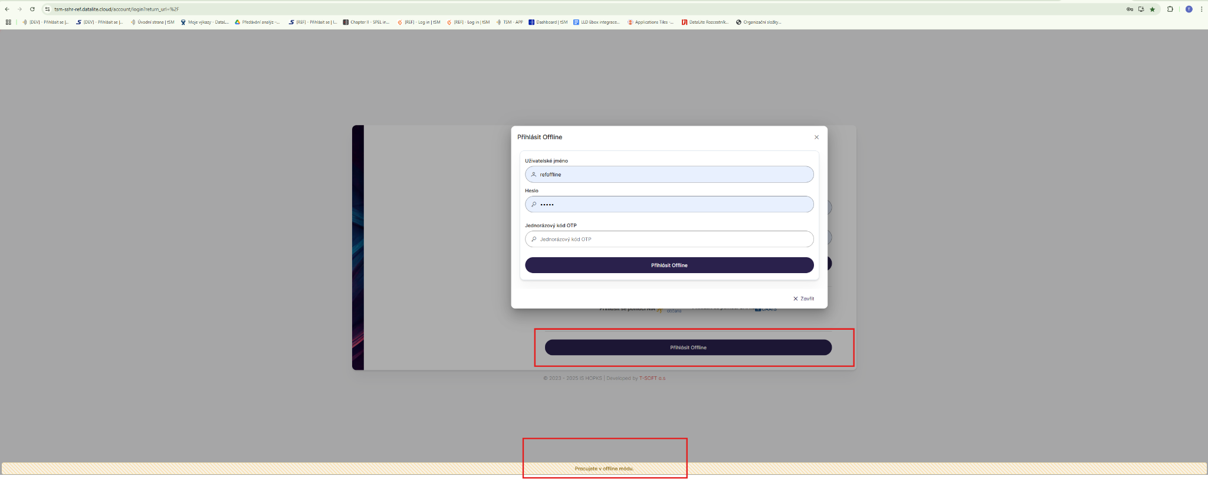The height and width of the screenshot is (479, 1208).
Task: Open the browser Extensions puzzle icon
Action: 1170,9
